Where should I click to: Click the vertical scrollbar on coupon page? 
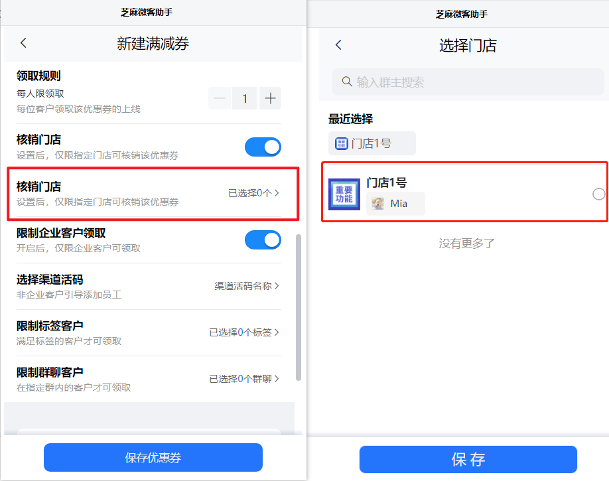299,307
